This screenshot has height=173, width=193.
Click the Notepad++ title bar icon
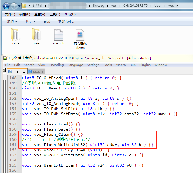pyautogui.click(x=5, y=58)
